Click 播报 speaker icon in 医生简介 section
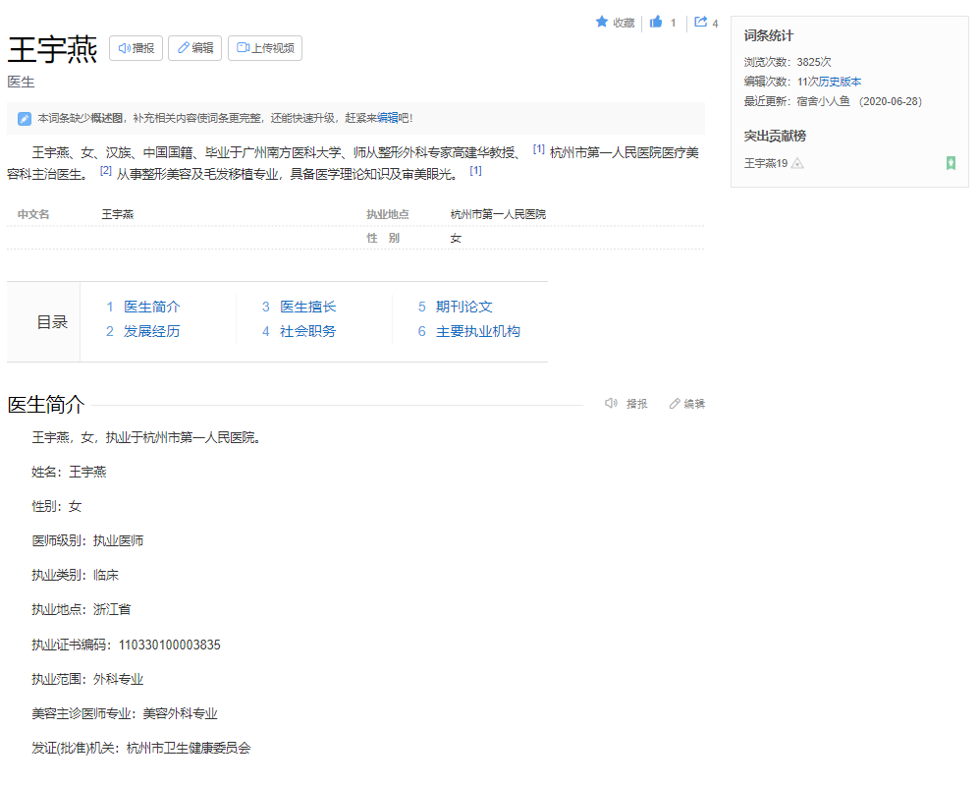Screen dimensions: 980x786 point(612,404)
